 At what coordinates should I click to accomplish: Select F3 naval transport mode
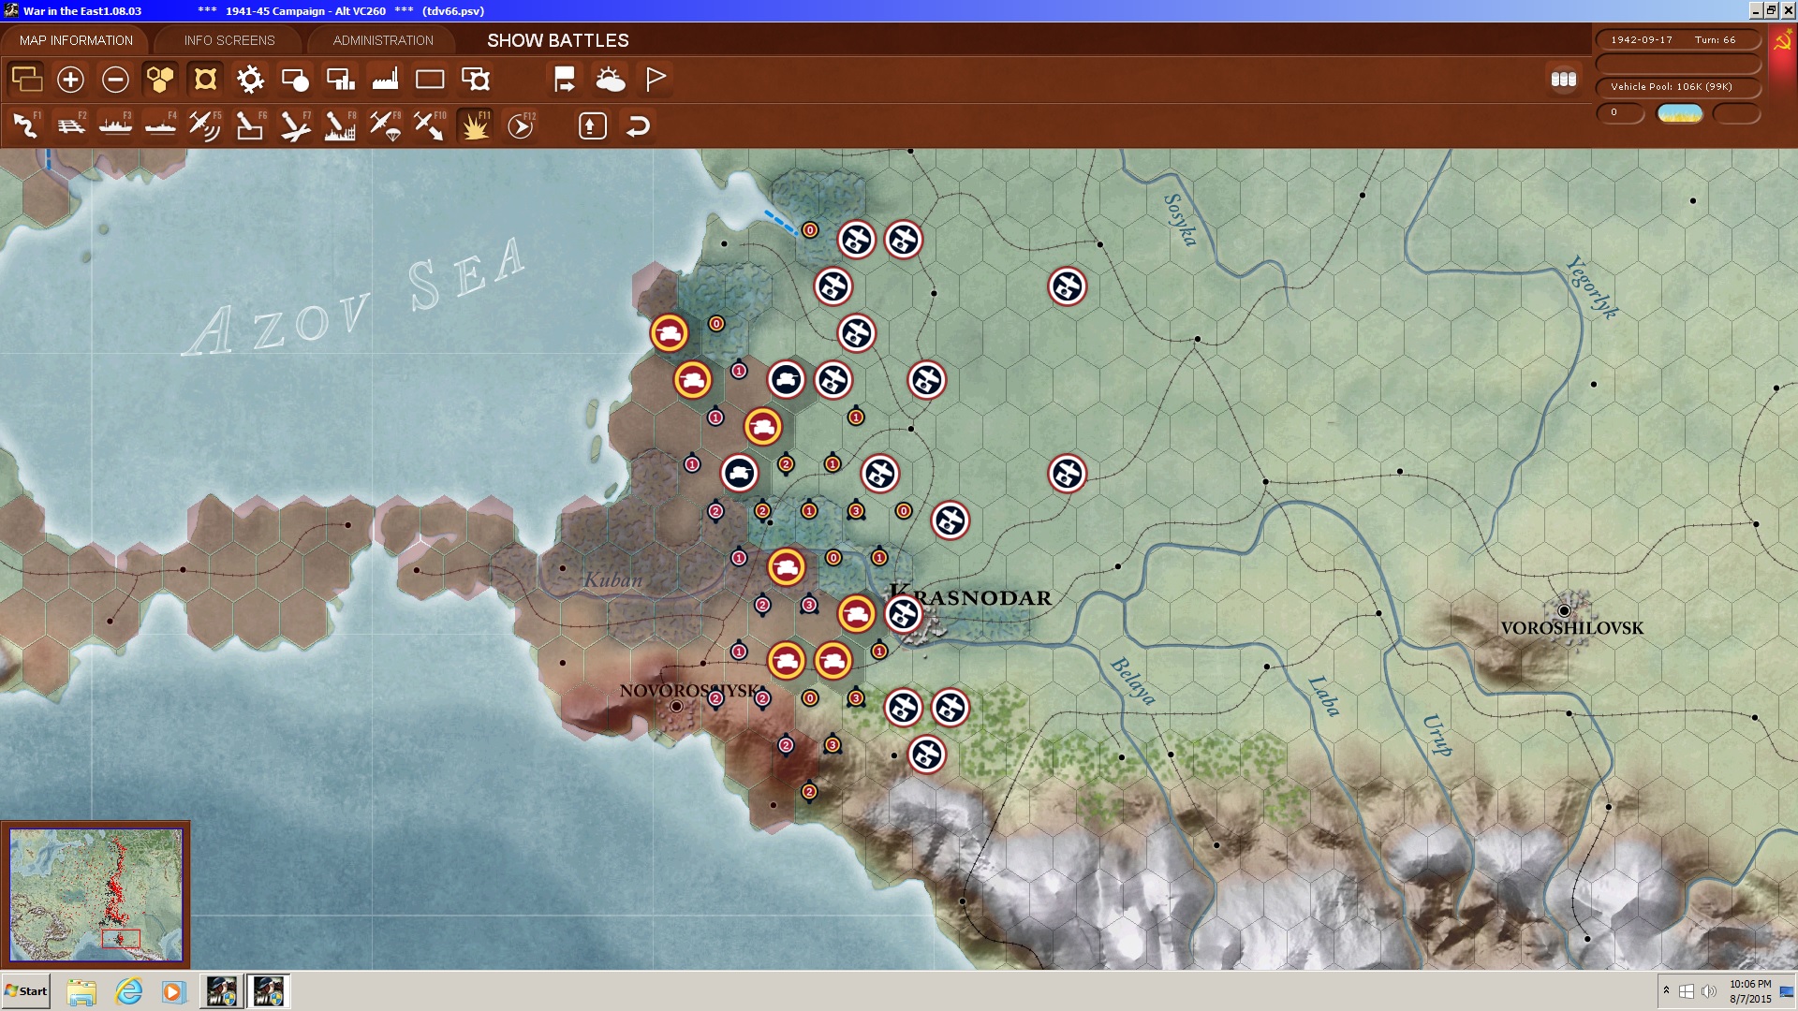(x=115, y=125)
